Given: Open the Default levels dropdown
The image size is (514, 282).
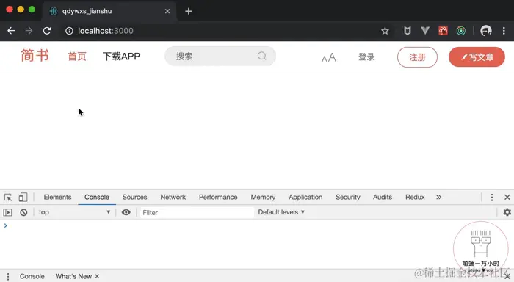Looking at the screenshot, I should (x=281, y=212).
